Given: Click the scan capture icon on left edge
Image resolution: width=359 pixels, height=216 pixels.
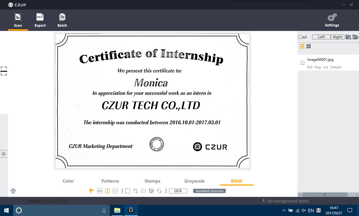Looking at the screenshot, I should 4,71.
